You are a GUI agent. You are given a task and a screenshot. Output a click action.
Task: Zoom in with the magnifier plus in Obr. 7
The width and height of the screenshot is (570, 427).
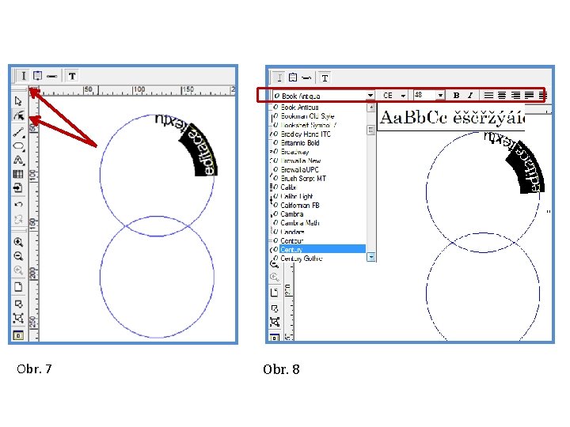coord(18,242)
